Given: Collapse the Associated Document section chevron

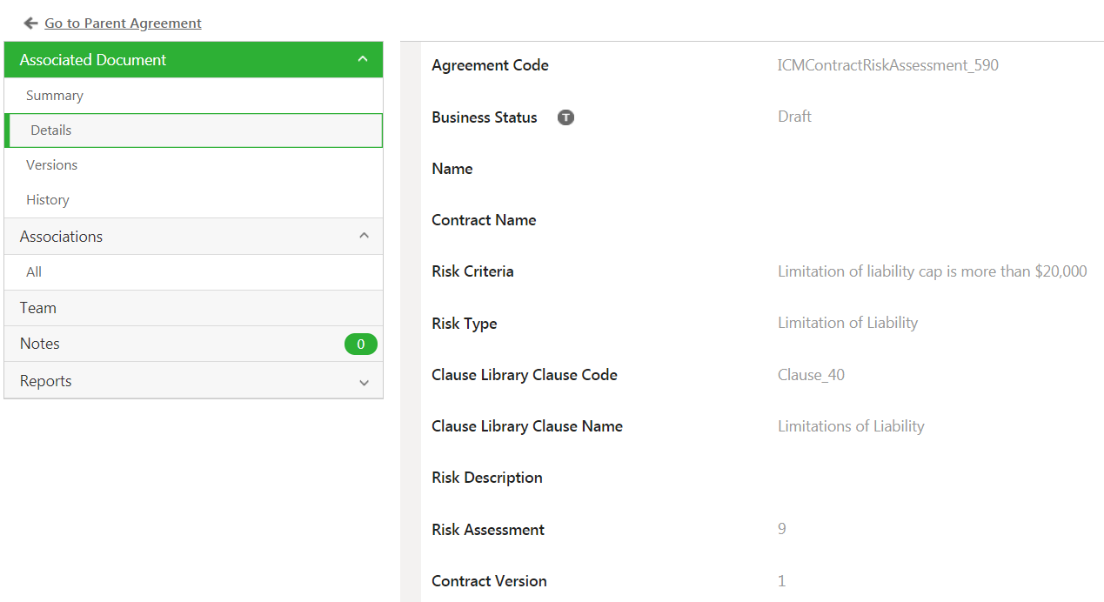Looking at the screenshot, I should click(x=363, y=59).
